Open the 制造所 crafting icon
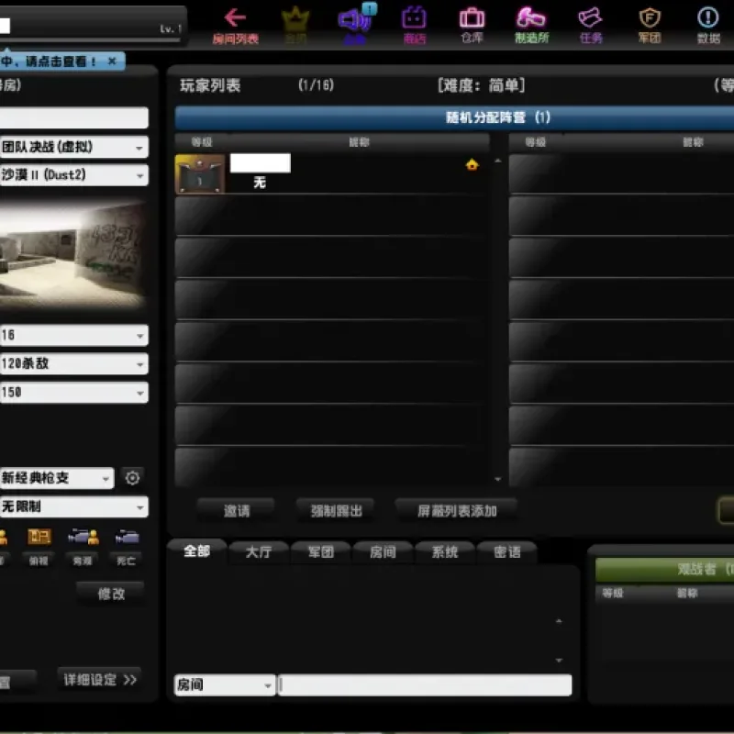Image resolution: width=734 pixels, height=734 pixels. pyautogui.click(x=531, y=18)
